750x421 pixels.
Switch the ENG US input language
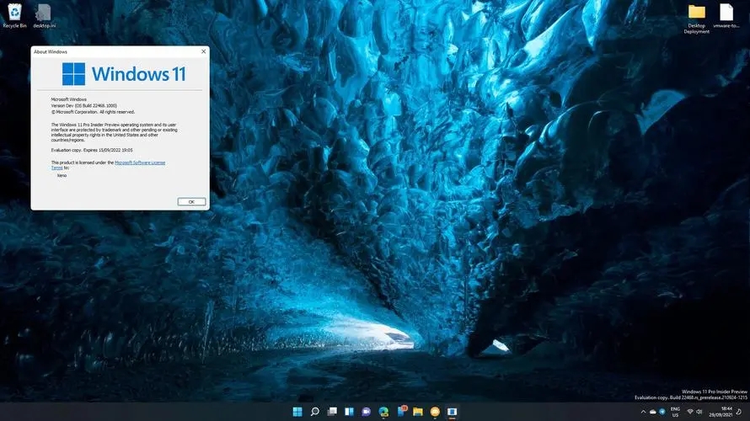tap(675, 412)
